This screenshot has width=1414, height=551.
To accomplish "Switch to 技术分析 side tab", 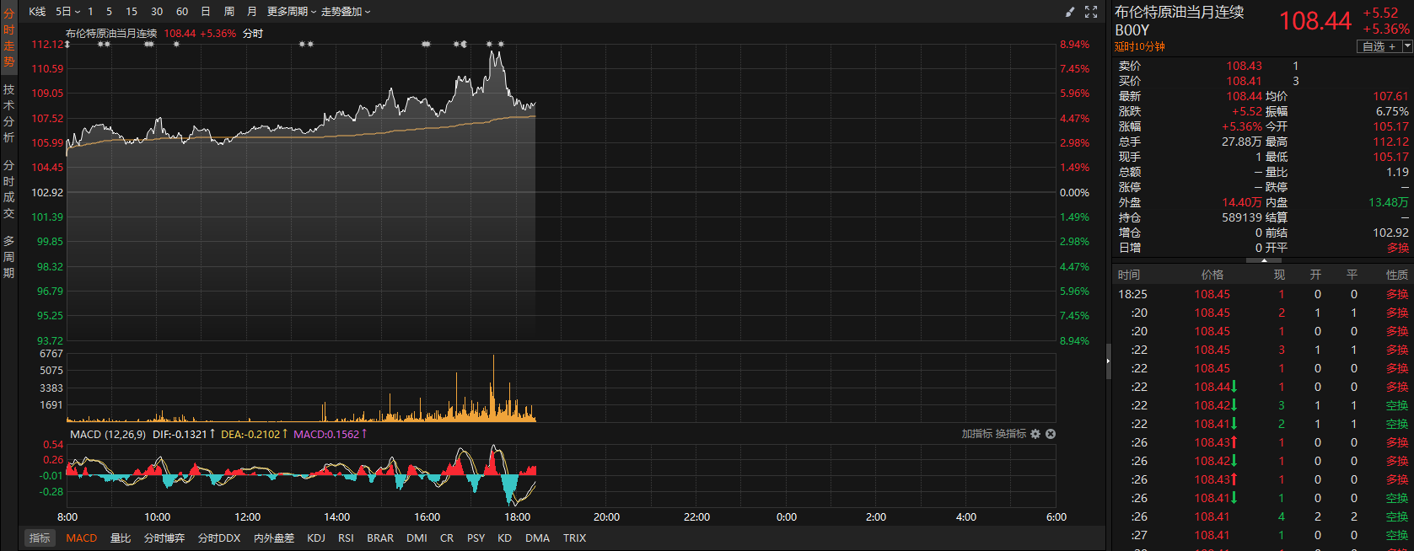I will coord(8,112).
